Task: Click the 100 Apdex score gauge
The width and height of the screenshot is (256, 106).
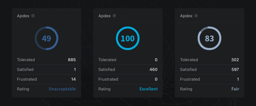Action: click(x=128, y=38)
